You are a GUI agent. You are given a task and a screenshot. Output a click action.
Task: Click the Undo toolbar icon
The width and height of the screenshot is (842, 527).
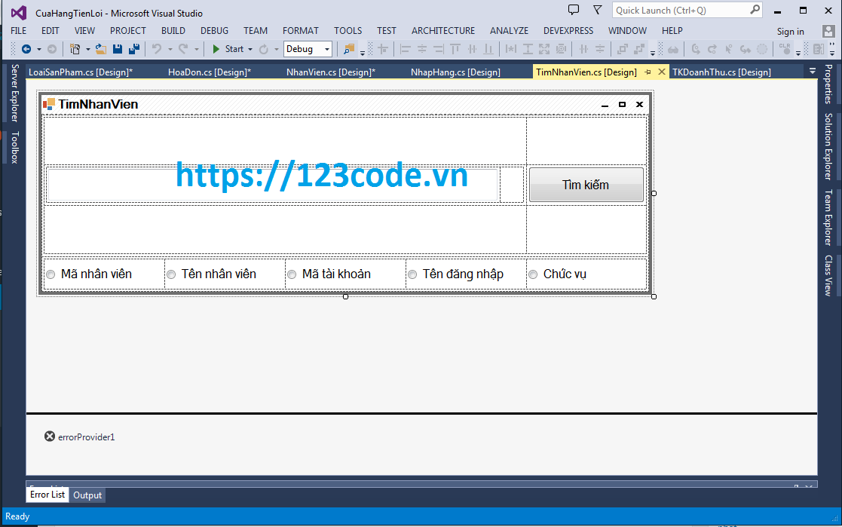[x=158, y=47]
